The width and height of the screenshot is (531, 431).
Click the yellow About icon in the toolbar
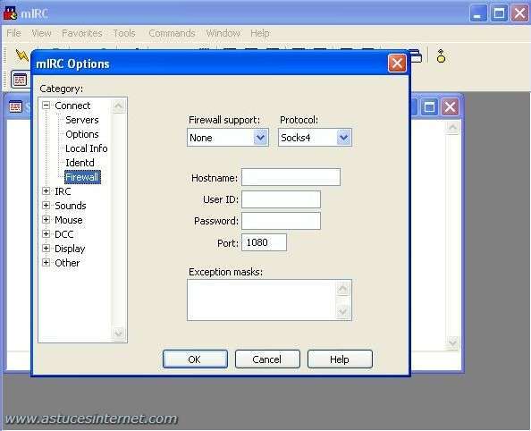(x=441, y=56)
